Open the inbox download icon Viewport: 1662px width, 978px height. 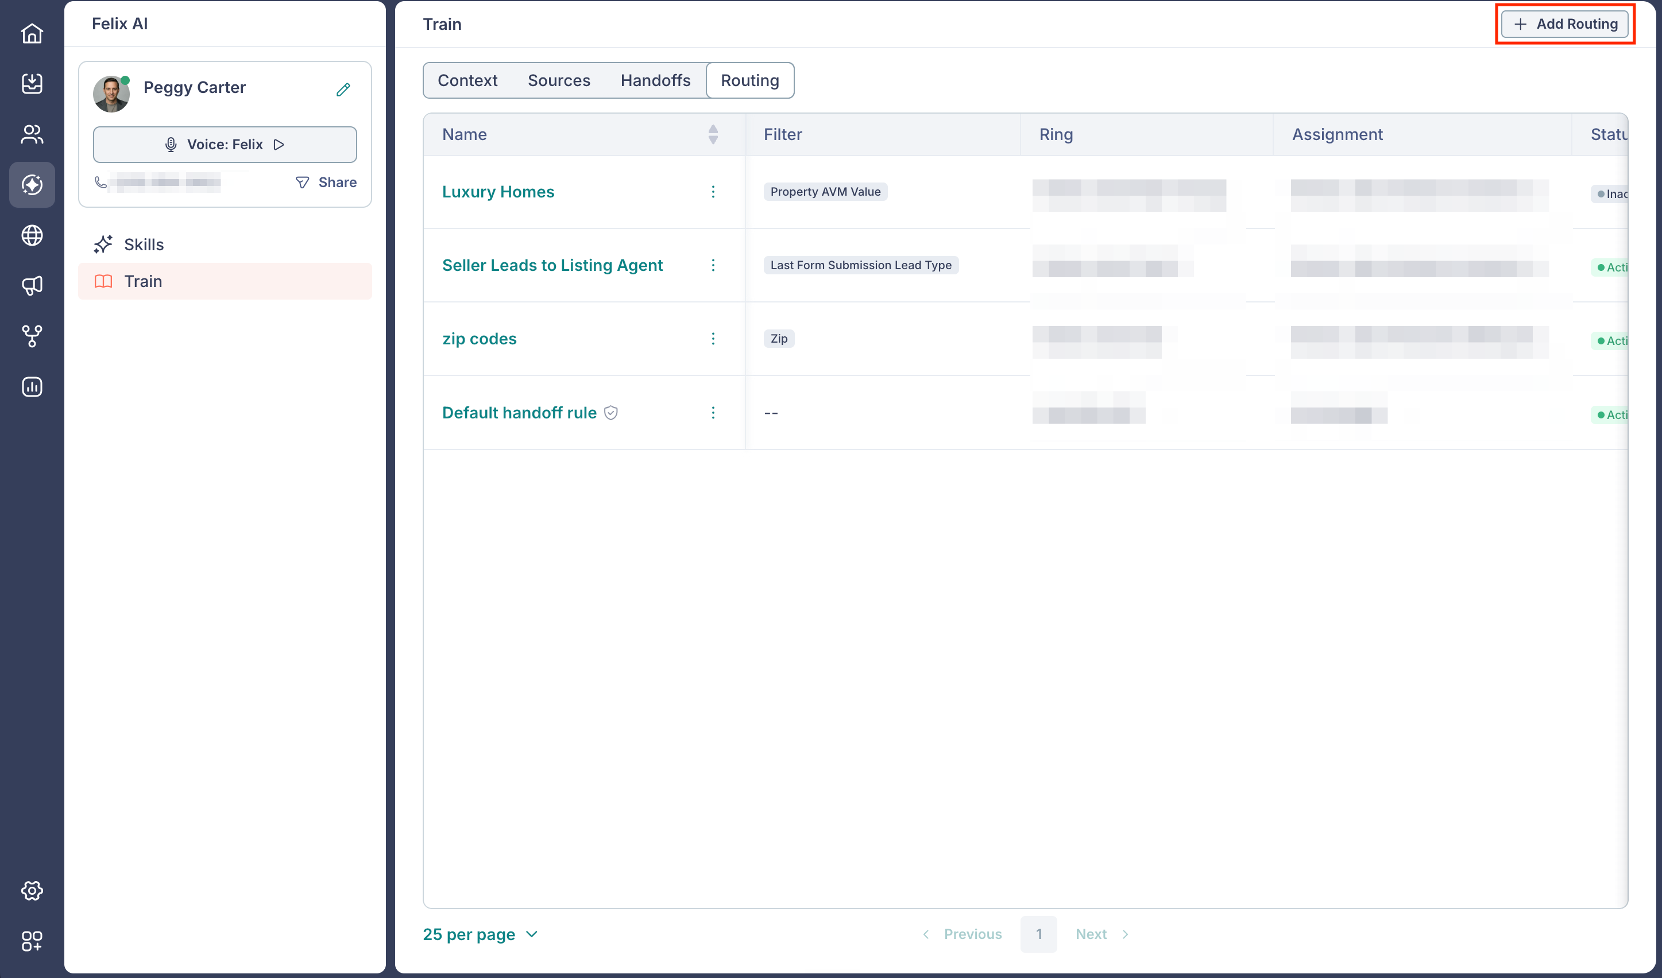(x=32, y=84)
